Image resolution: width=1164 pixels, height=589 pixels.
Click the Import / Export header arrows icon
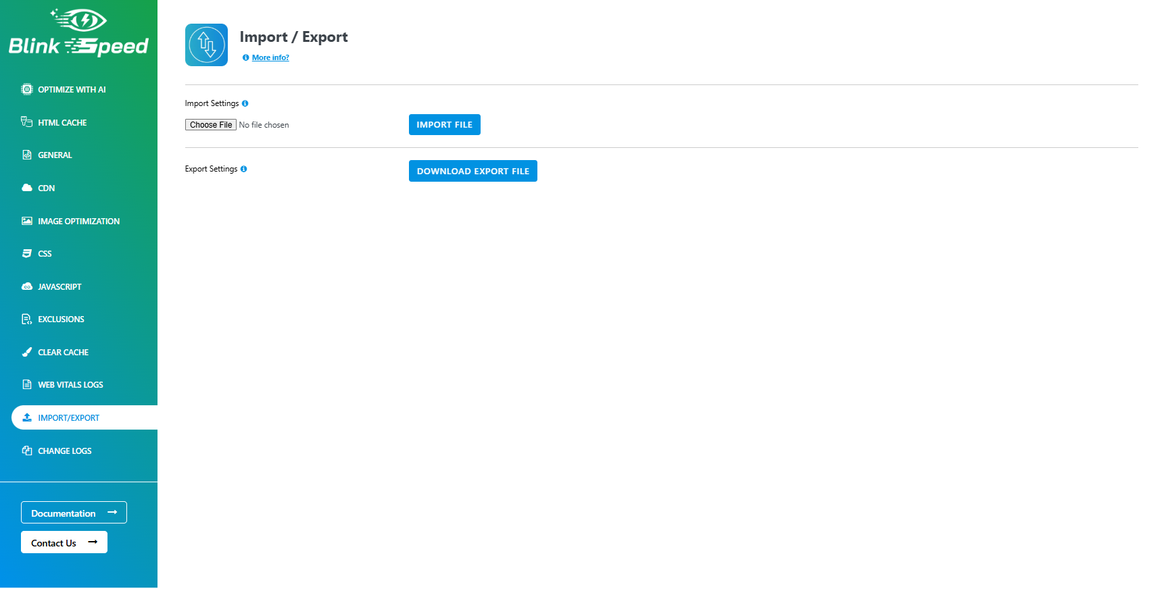click(x=206, y=45)
